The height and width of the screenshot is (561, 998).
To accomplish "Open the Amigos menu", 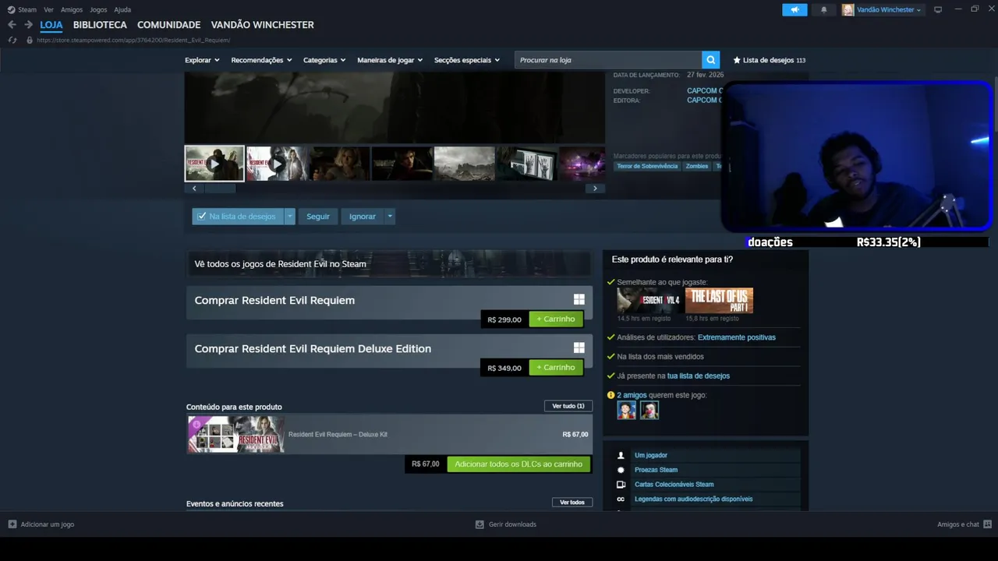I will [x=72, y=9].
